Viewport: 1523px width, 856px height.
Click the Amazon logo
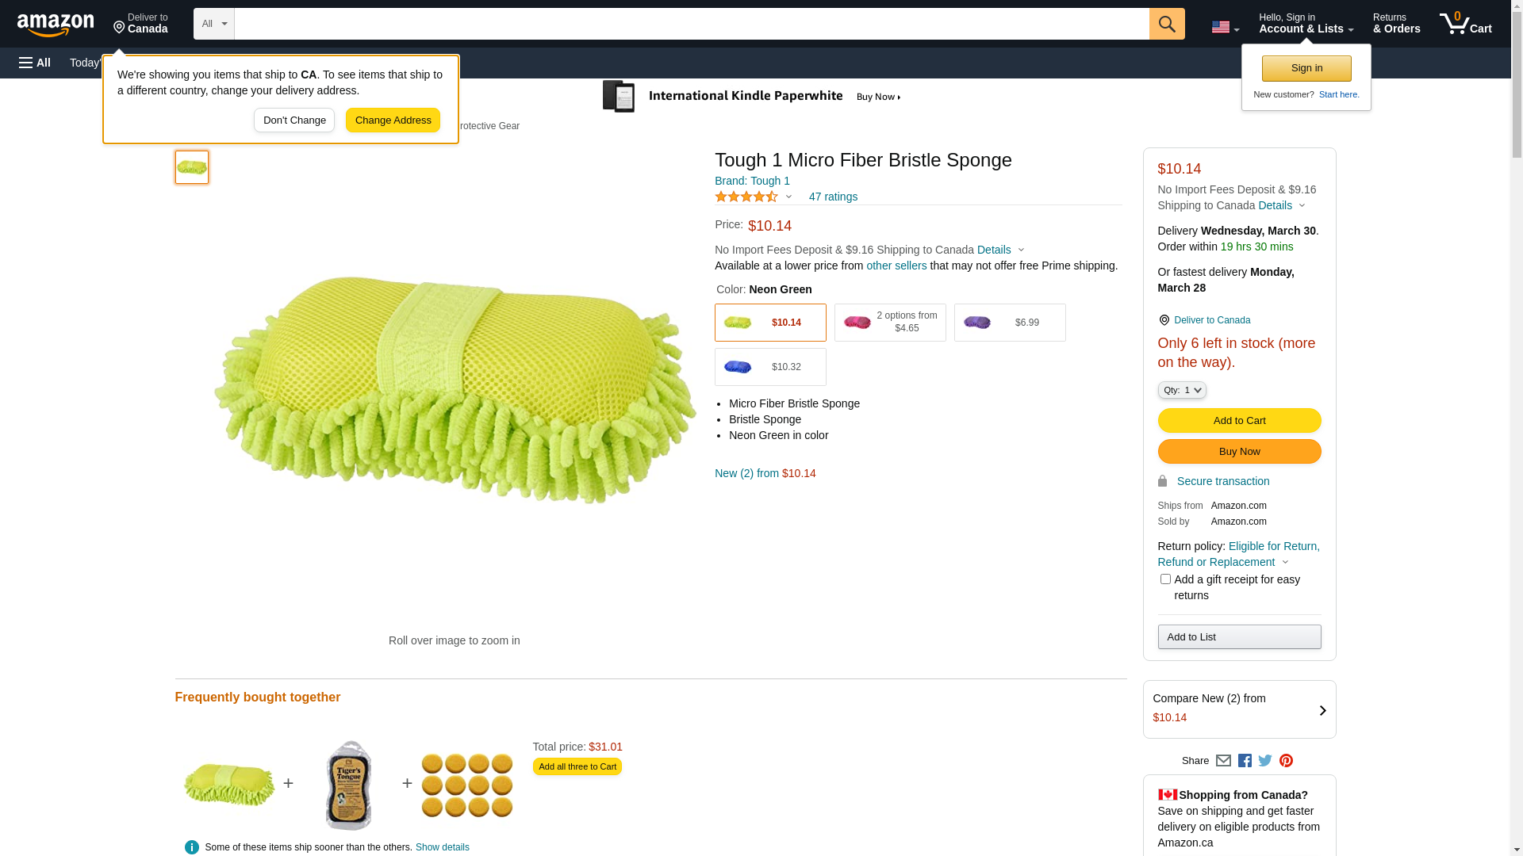[x=56, y=25]
